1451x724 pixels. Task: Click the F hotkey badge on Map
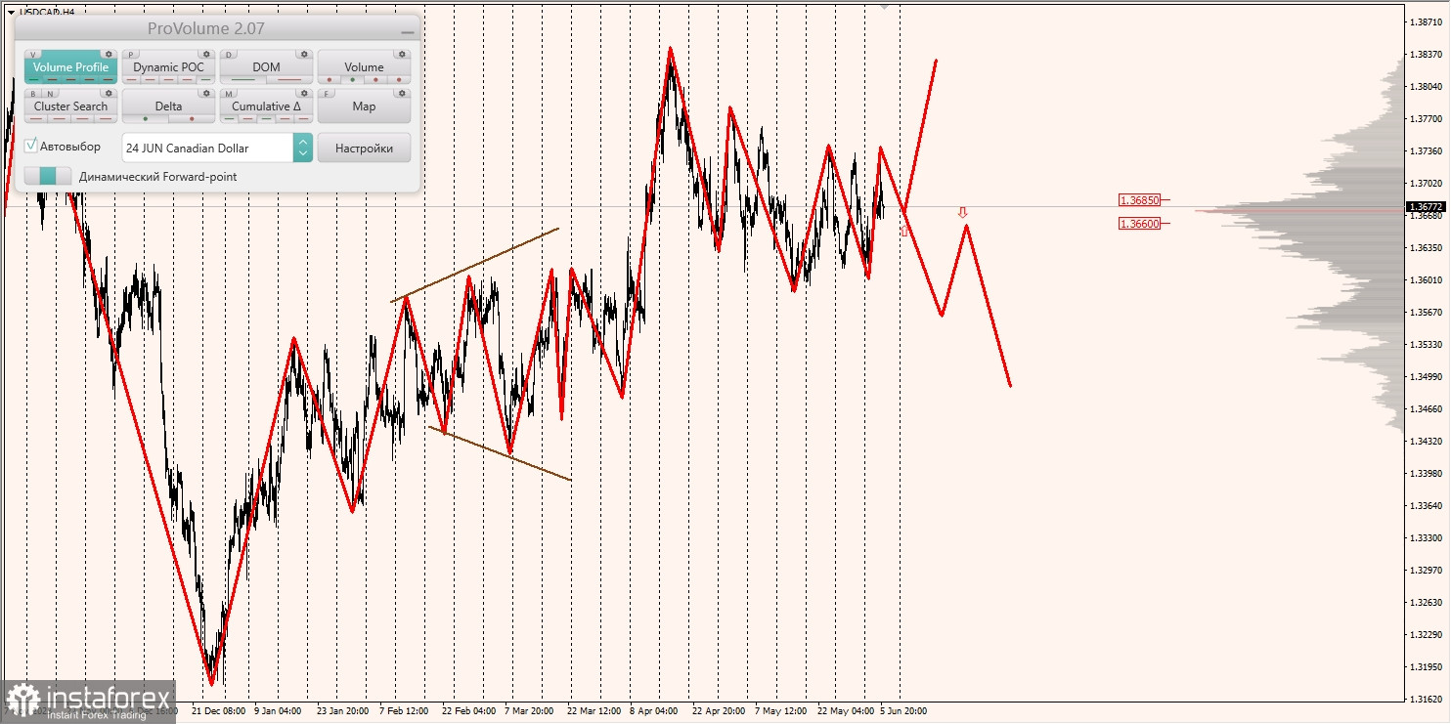pos(327,94)
